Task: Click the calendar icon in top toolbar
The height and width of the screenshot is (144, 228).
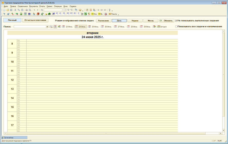Action: pos(91,10)
